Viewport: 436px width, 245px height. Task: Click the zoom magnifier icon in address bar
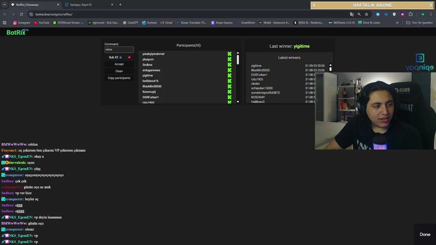[x=359, y=14]
